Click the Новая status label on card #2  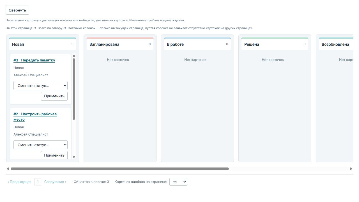(x=19, y=127)
